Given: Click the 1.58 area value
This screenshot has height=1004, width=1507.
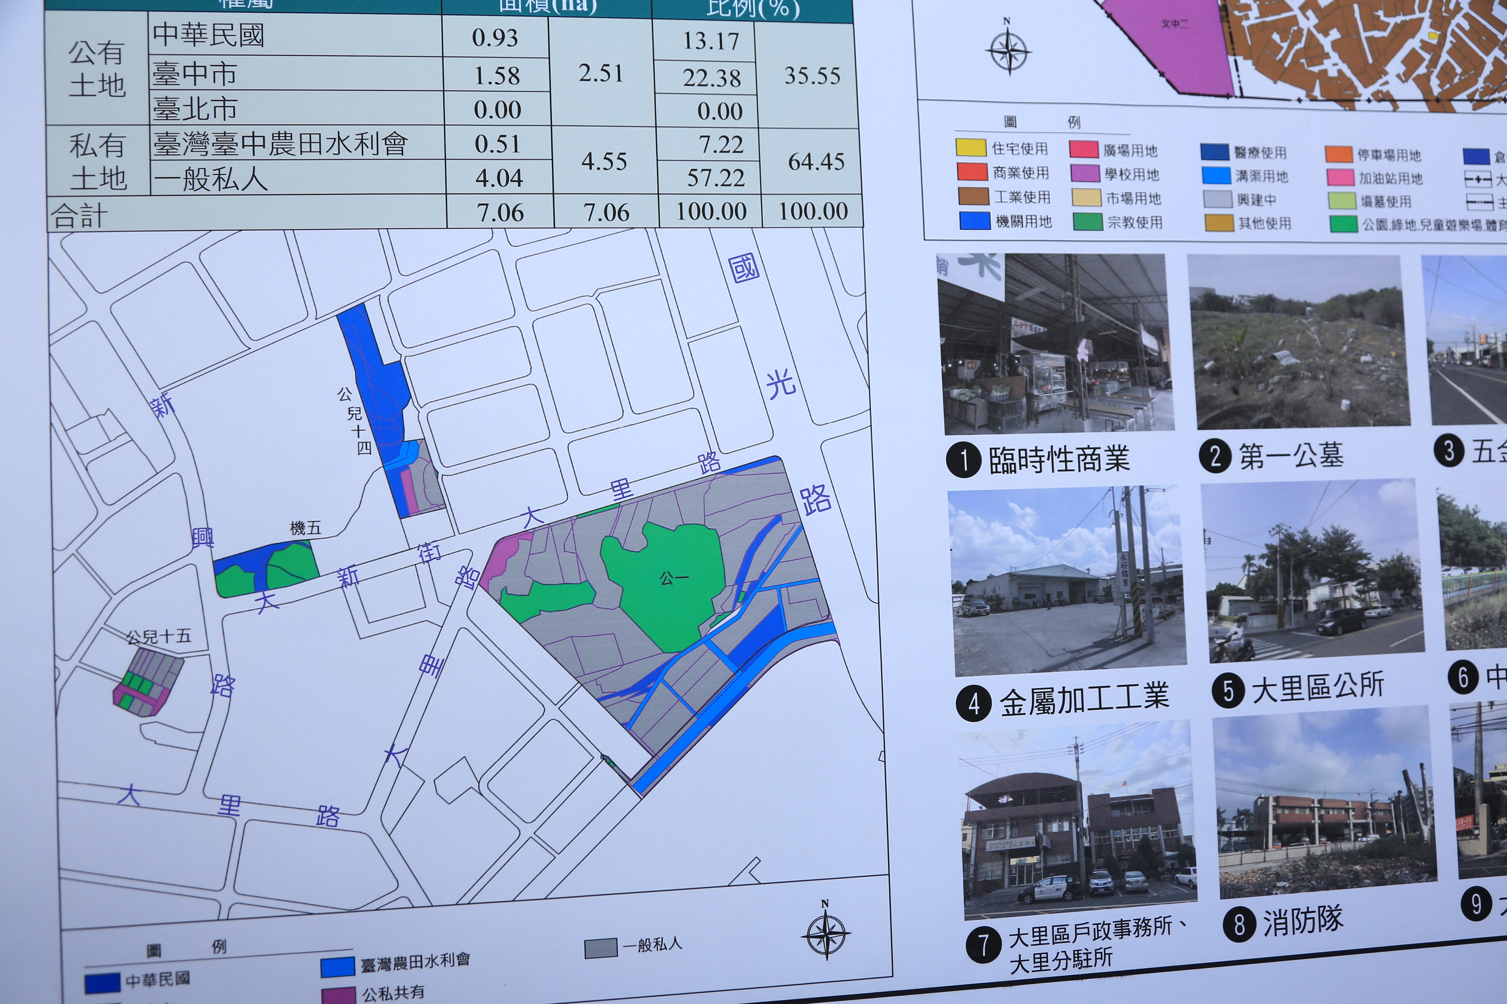Looking at the screenshot, I should click(x=497, y=76).
